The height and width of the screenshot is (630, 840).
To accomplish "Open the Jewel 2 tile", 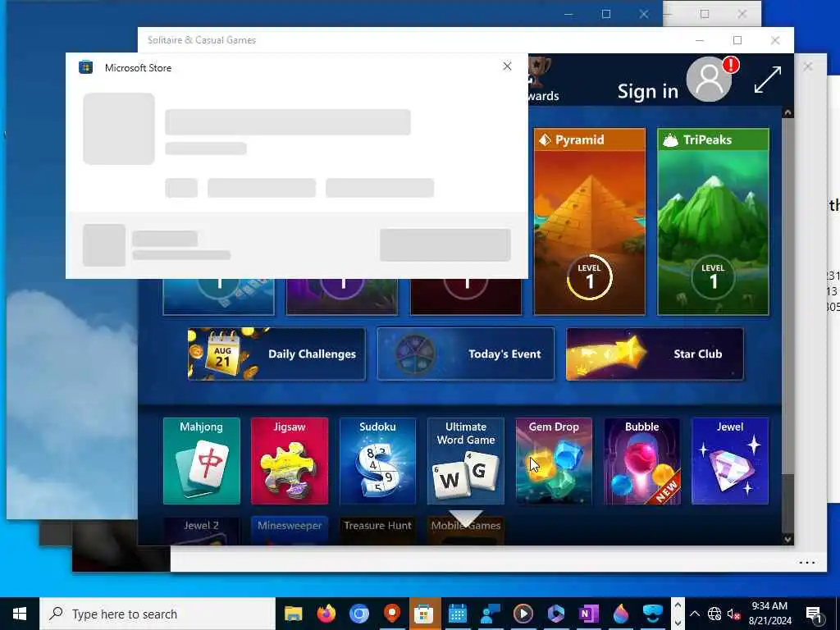I will 202,531.
